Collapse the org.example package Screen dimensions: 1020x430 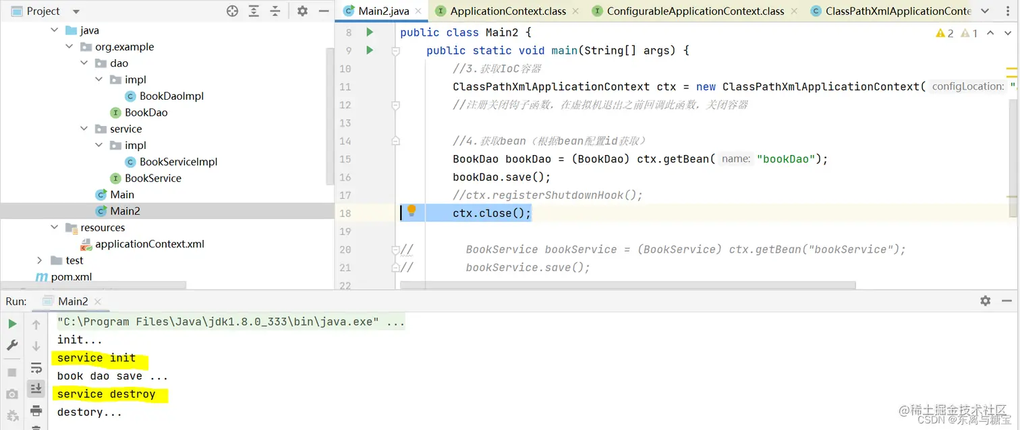[69, 47]
